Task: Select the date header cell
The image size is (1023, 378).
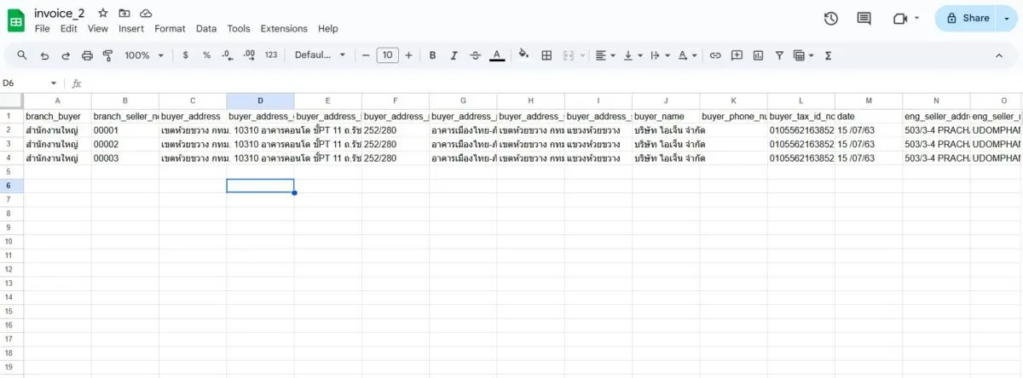Action: tap(869, 116)
